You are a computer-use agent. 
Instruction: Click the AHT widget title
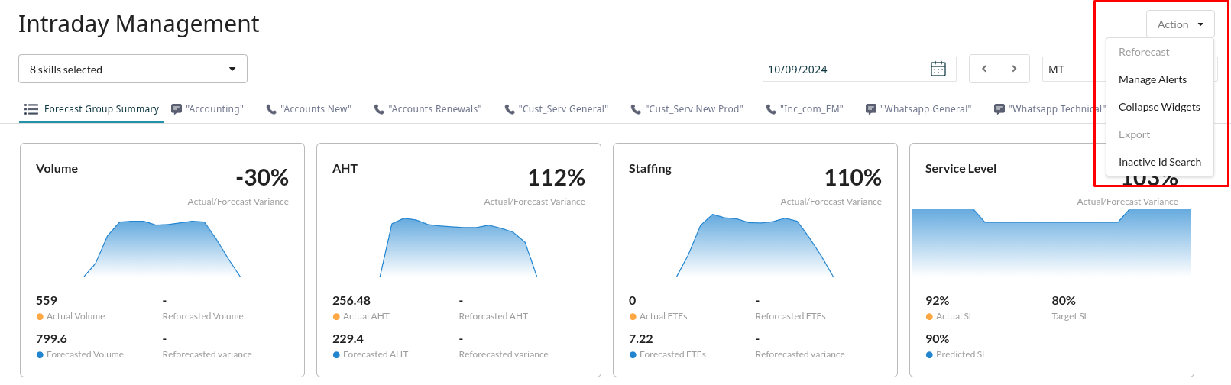345,168
